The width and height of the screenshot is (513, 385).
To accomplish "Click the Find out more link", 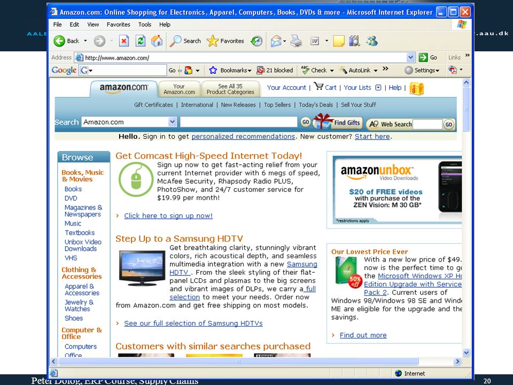I will (x=363, y=335).
